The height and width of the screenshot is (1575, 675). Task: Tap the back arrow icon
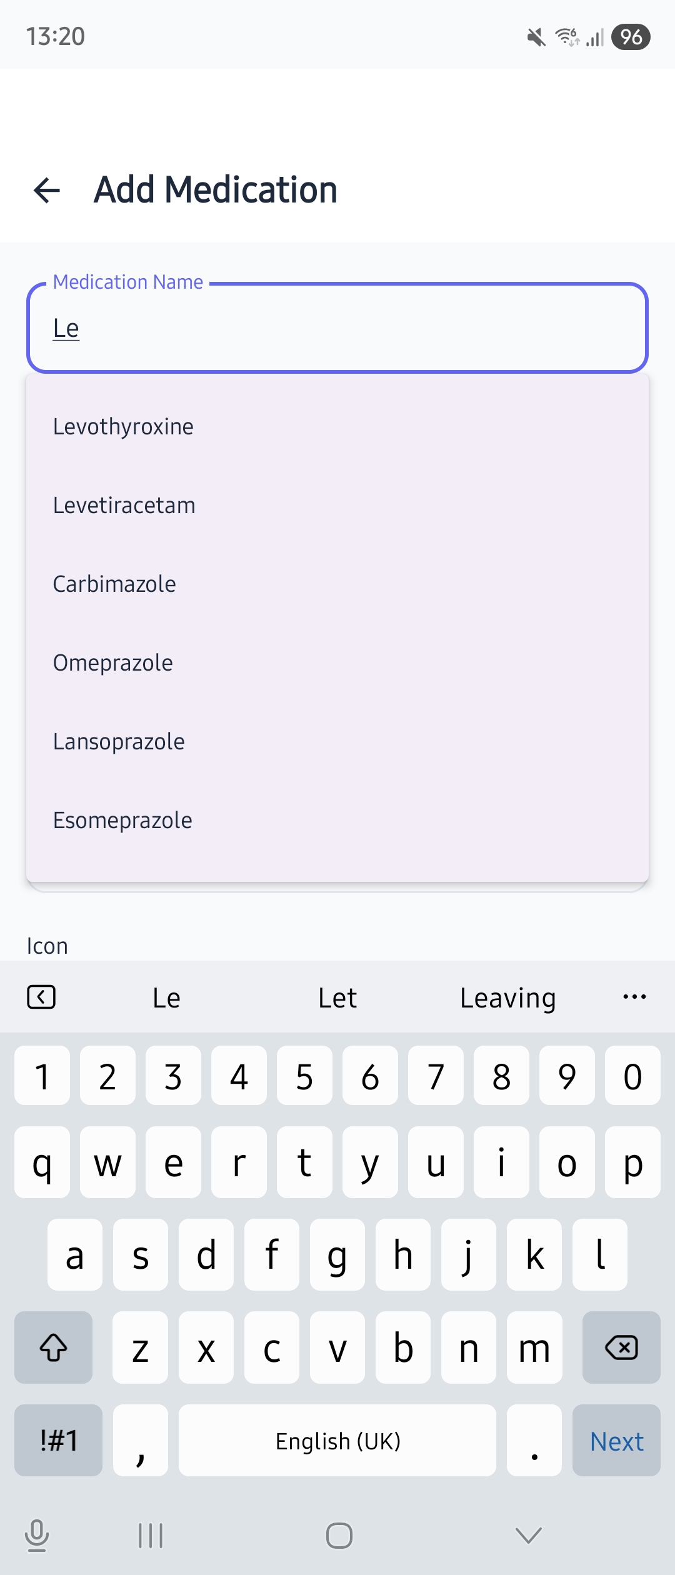(46, 191)
